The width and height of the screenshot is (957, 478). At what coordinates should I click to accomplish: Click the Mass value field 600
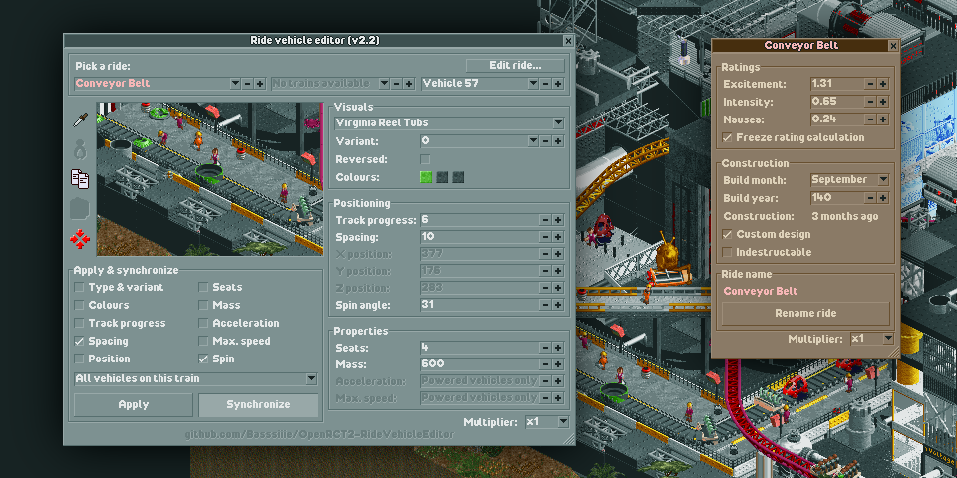coord(479,364)
